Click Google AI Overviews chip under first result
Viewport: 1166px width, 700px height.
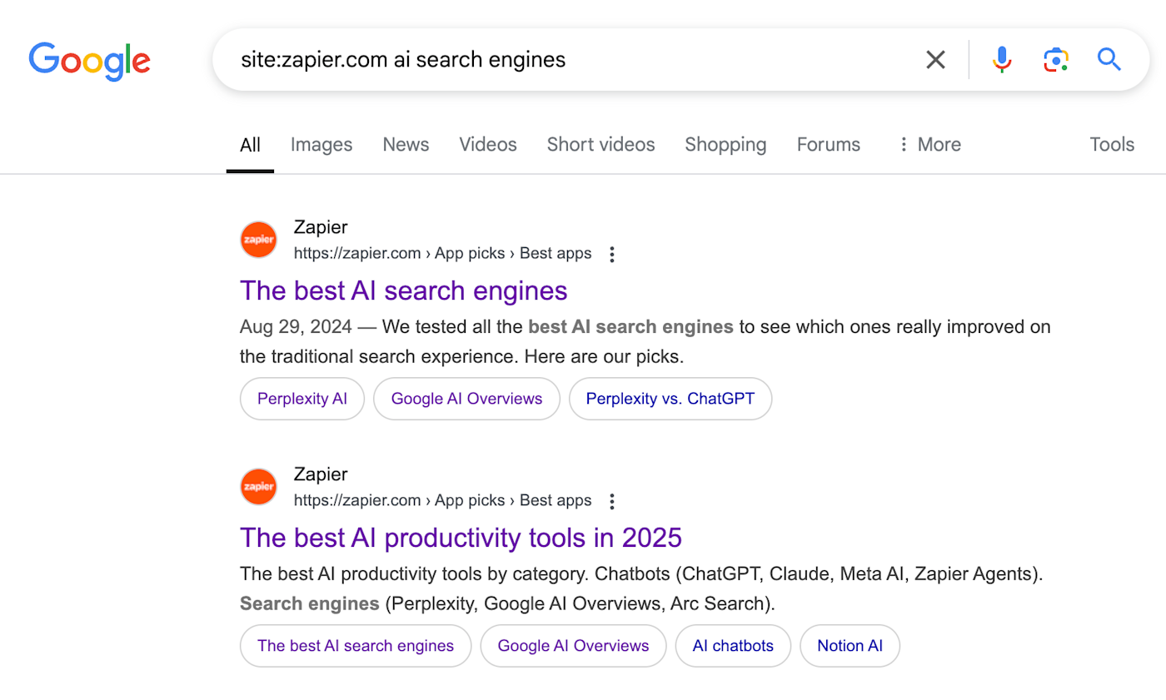coord(466,399)
